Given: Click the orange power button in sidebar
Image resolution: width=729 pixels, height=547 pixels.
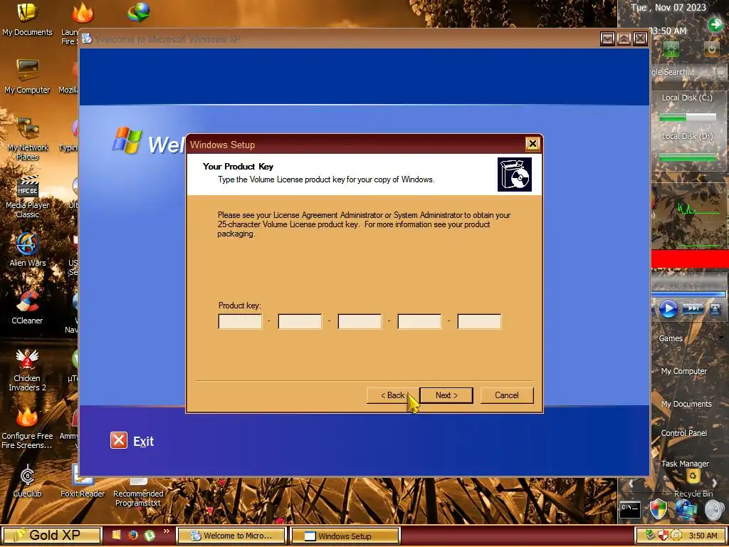Looking at the screenshot, I should pos(711,49).
